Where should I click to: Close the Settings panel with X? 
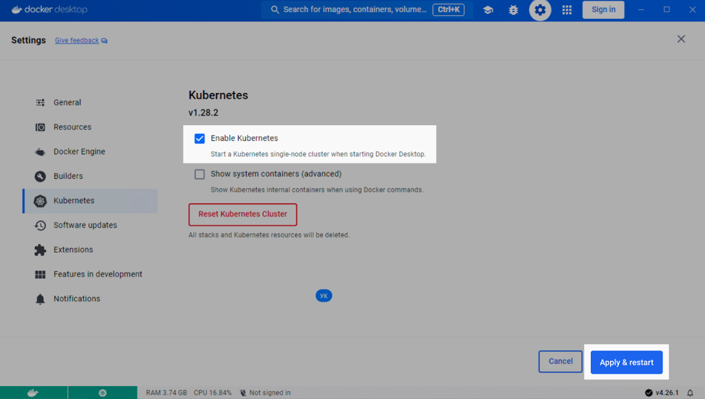coord(681,39)
